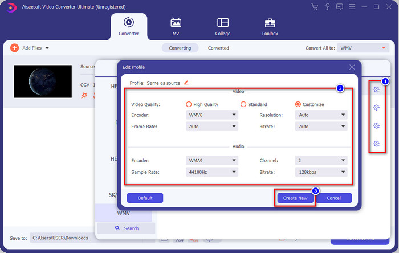Show the Converted list

coord(218,48)
